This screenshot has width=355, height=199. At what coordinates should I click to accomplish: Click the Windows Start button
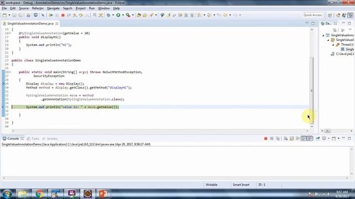pyautogui.click(x=7, y=194)
